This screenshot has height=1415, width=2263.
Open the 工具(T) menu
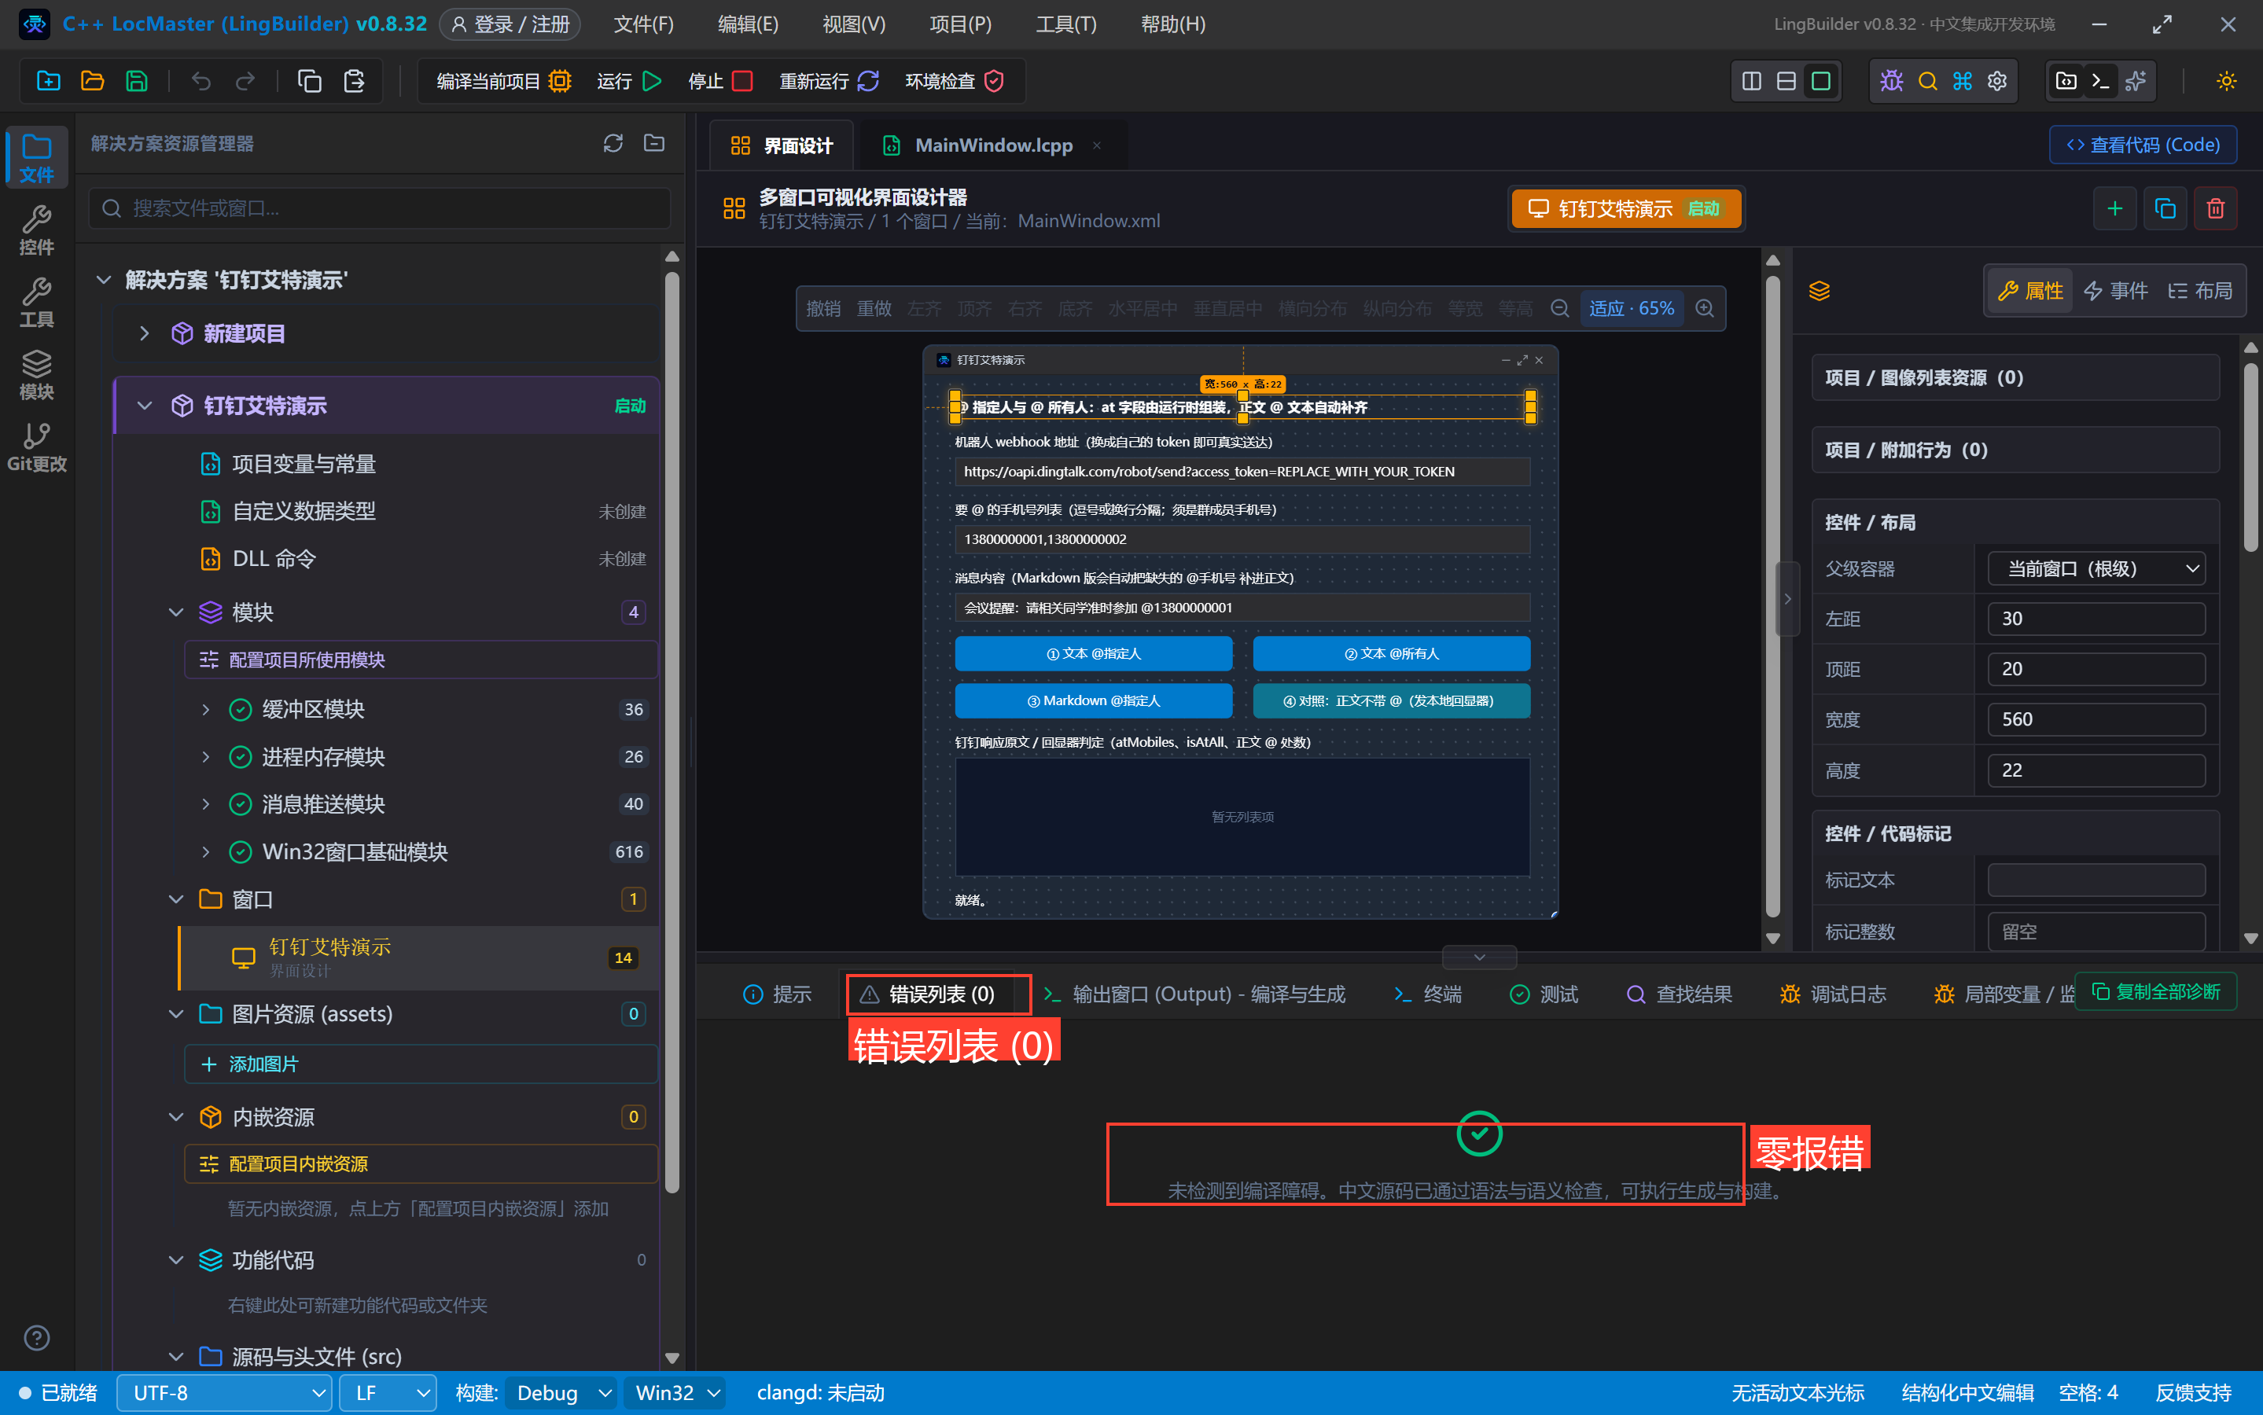tap(1065, 24)
